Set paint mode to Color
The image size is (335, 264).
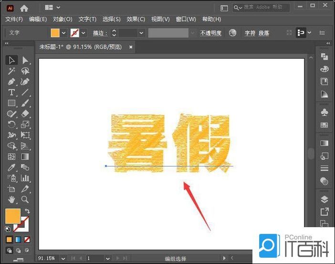[x=9, y=240]
